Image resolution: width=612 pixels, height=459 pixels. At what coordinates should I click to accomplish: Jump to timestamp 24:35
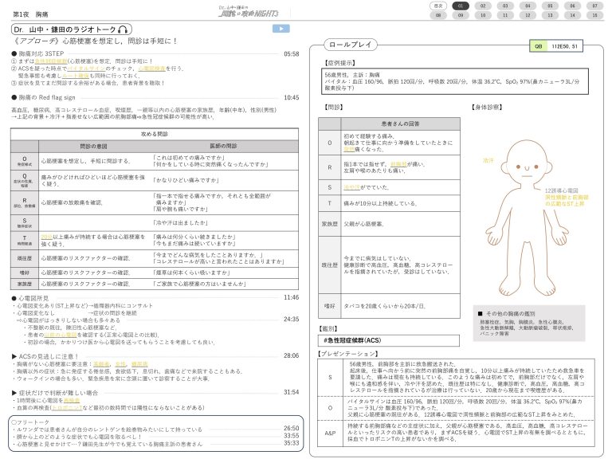coord(291,320)
